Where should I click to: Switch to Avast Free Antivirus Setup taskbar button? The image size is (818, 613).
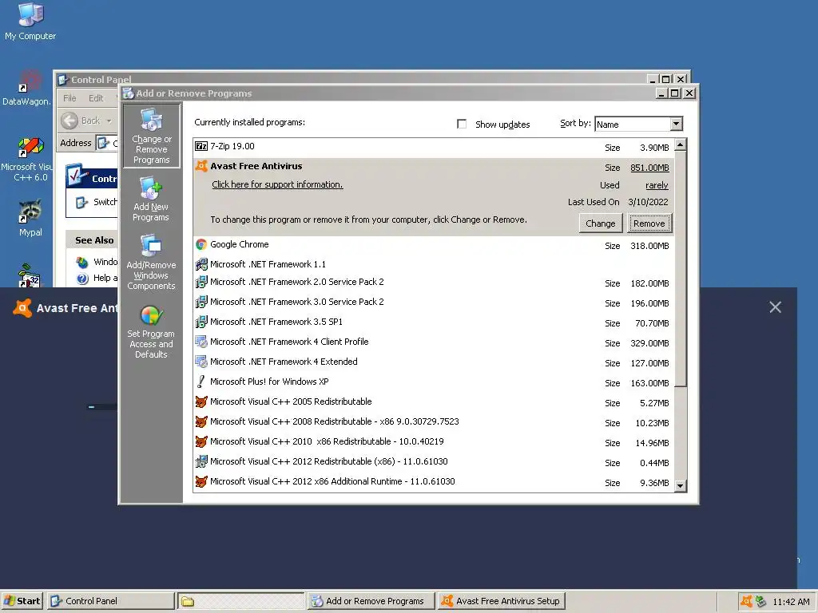502,601
